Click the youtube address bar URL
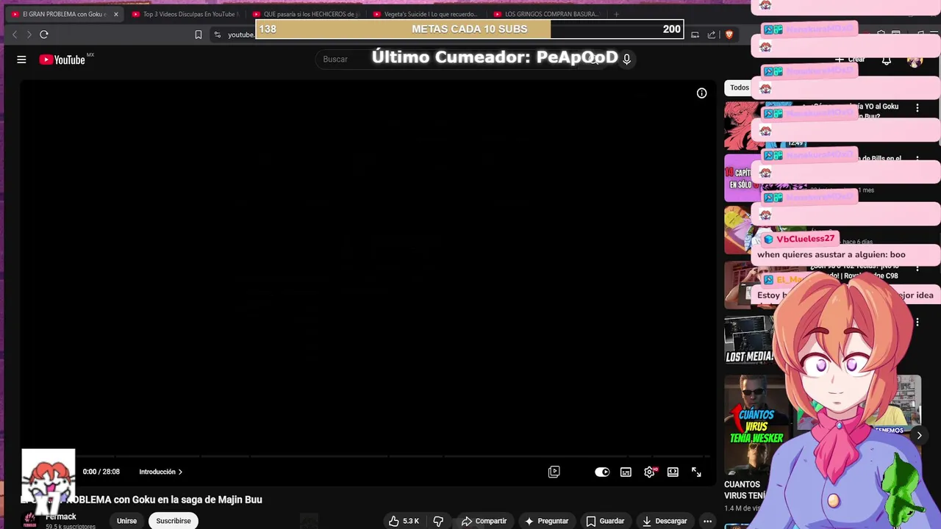 click(240, 35)
